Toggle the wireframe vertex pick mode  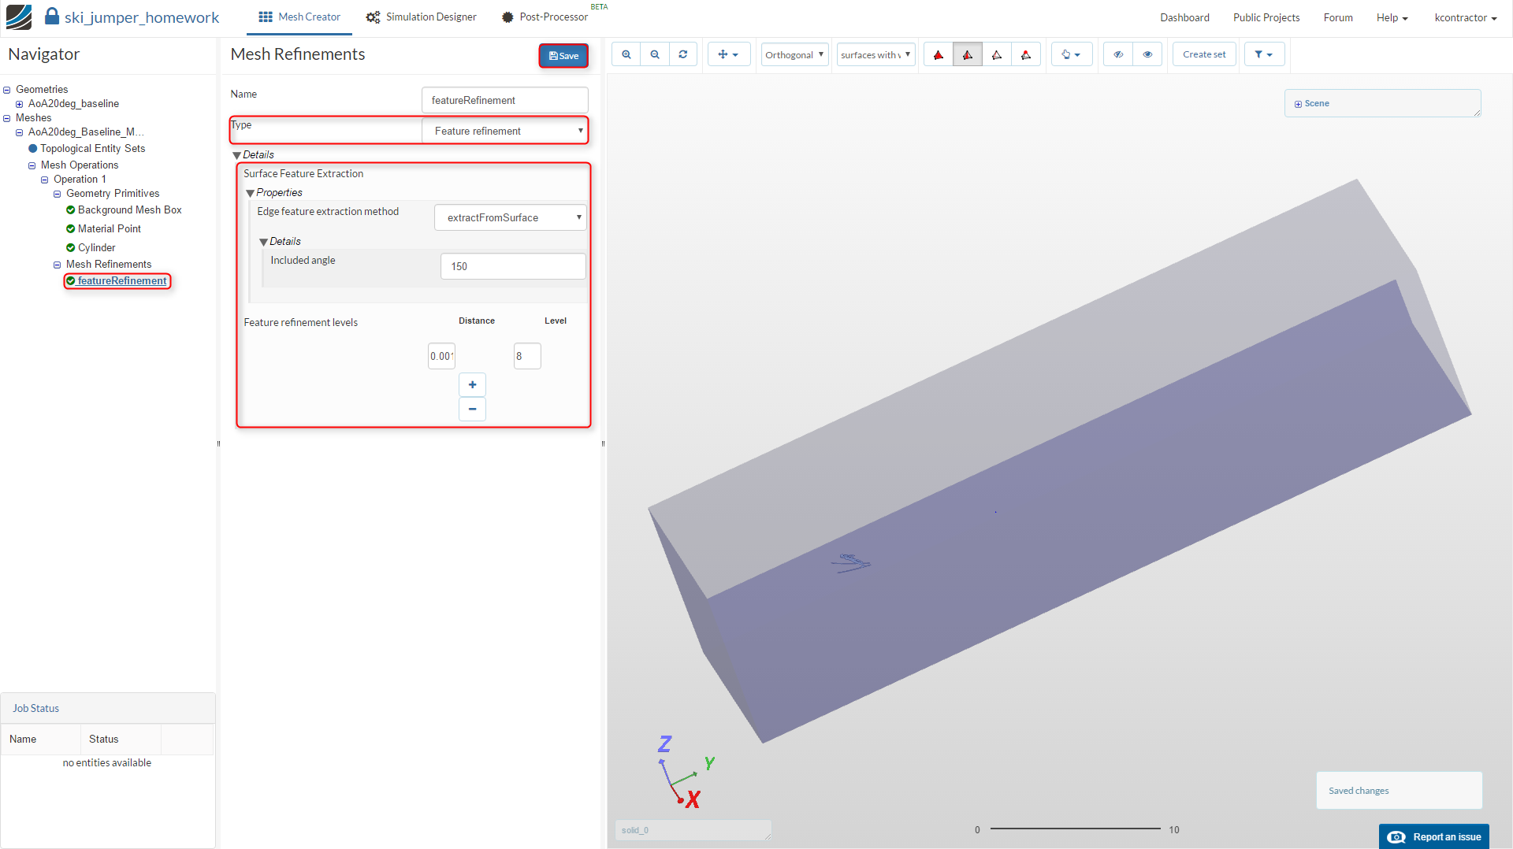tap(1025, 54)
